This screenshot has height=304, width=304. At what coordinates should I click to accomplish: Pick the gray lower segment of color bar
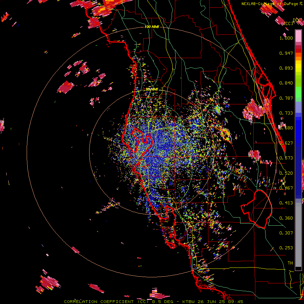pyautogui.click(x=298, y=235)
